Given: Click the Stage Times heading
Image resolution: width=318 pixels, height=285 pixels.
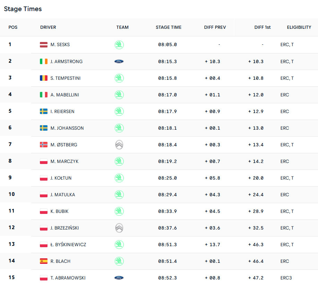Looking at the screenshot, I should click(23, 9).
